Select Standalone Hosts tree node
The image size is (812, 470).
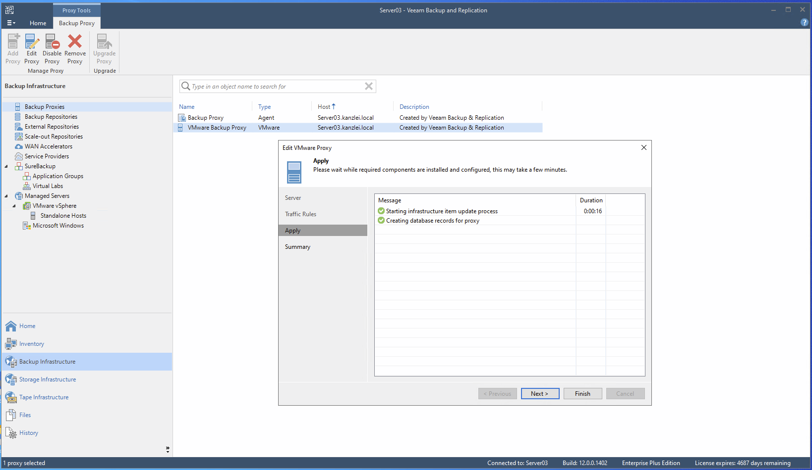(63, 216)
